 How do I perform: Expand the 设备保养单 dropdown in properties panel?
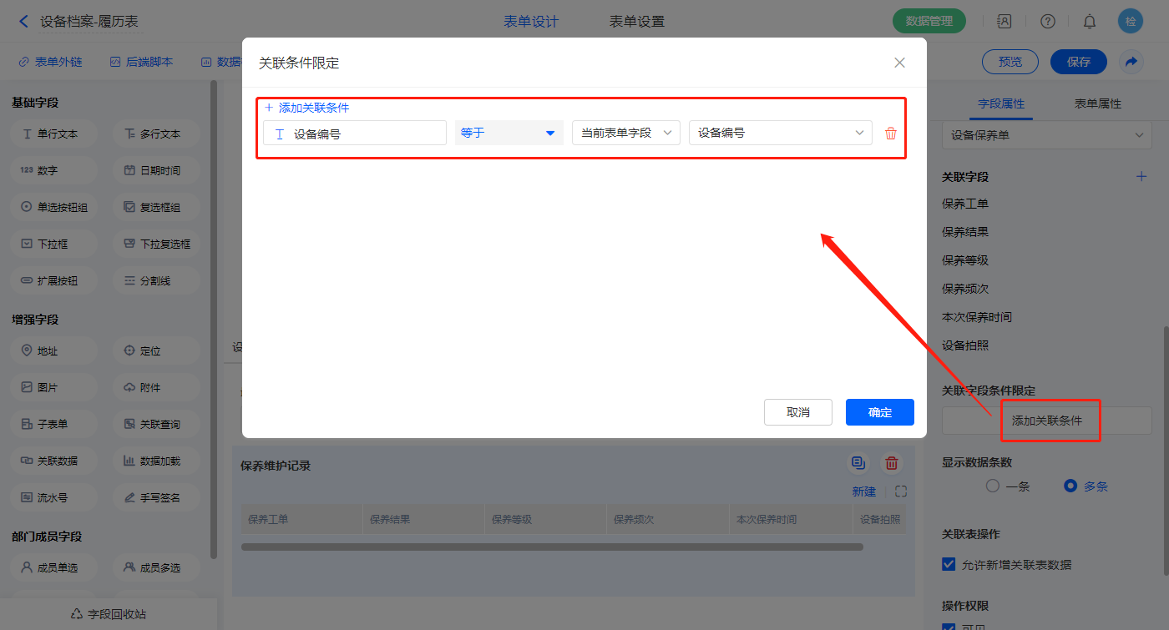[1046, 134]
